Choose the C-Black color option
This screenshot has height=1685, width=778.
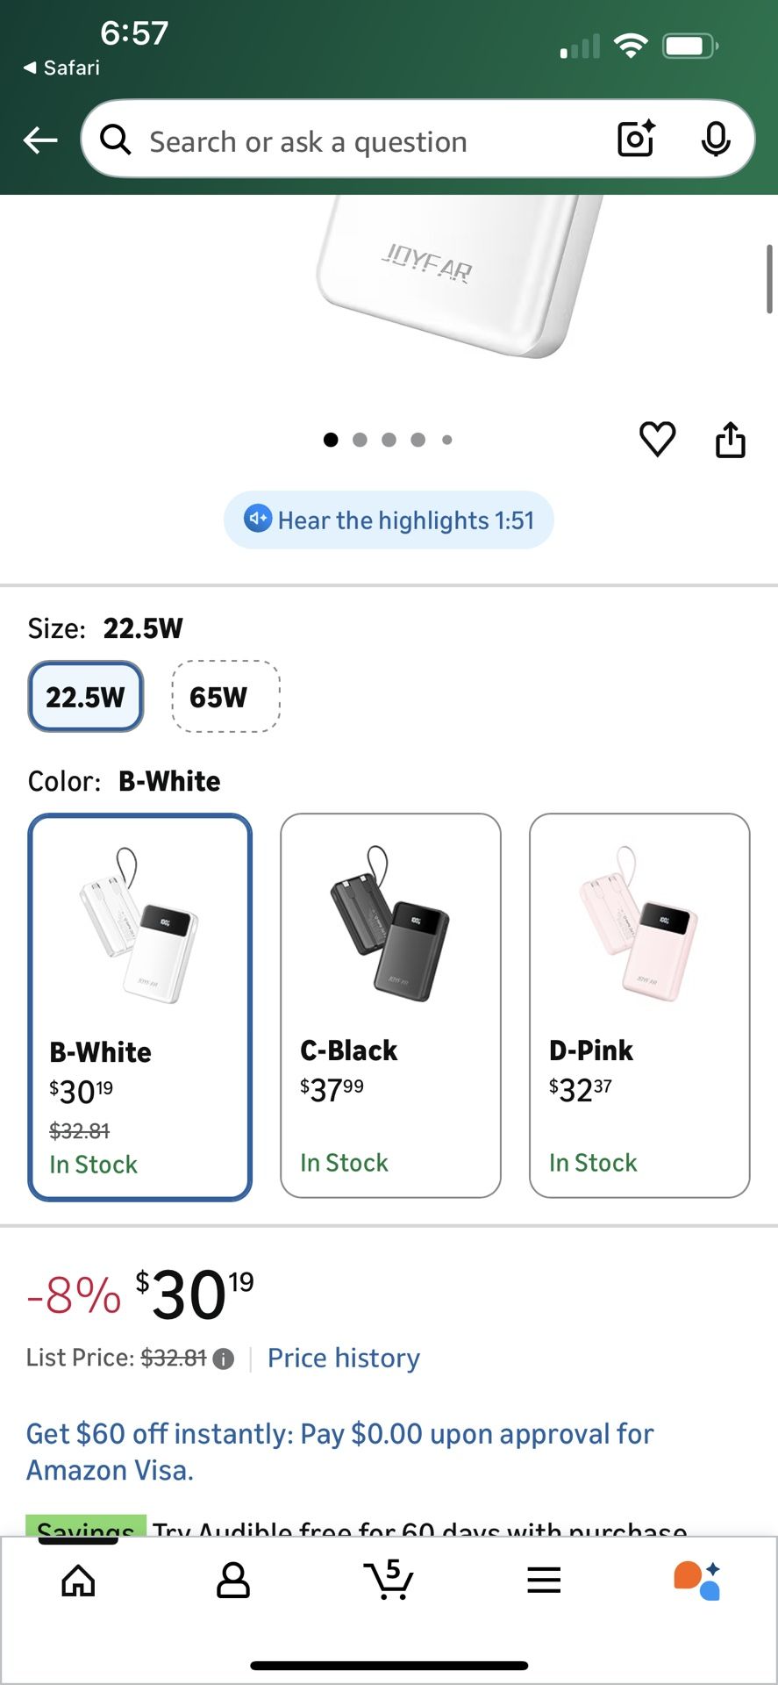point(390,1005)
